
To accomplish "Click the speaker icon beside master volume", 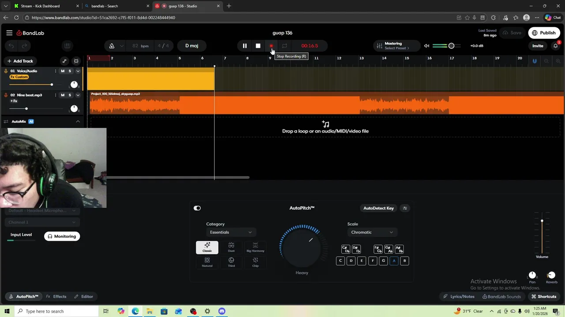I will point(426,46).
